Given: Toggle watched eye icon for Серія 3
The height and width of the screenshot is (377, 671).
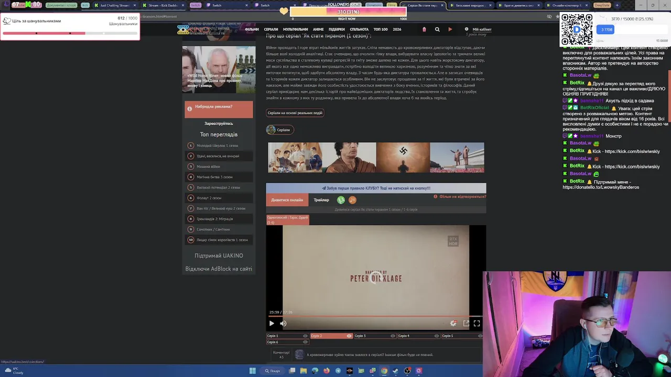Looking at the screenshot, I should coord(393,336).
